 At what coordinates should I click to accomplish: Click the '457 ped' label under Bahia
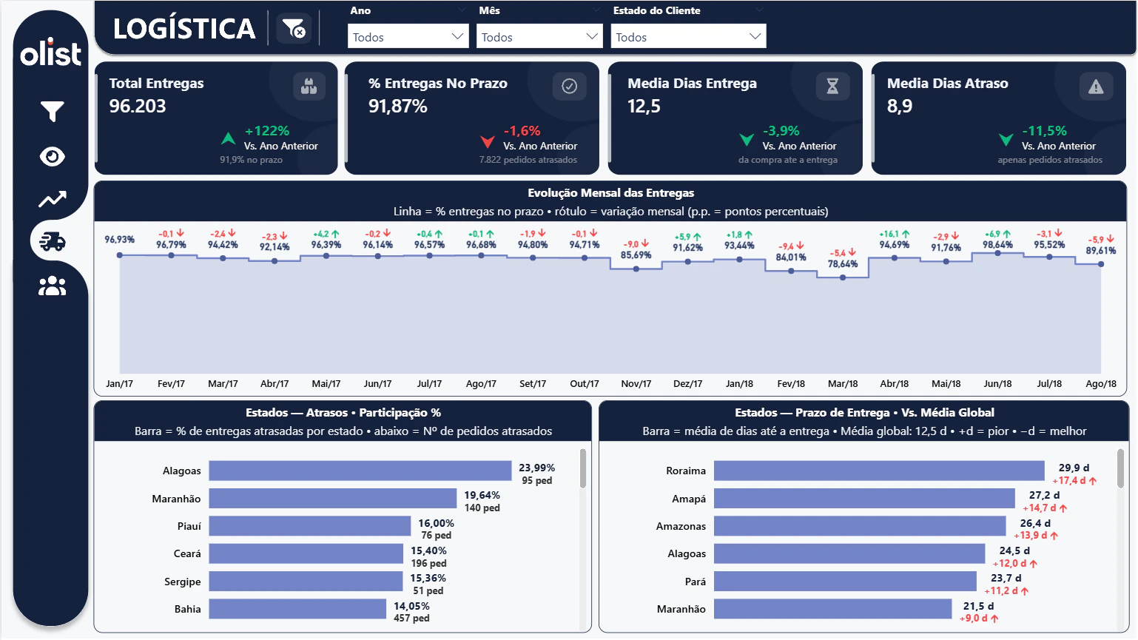point(411,619)
